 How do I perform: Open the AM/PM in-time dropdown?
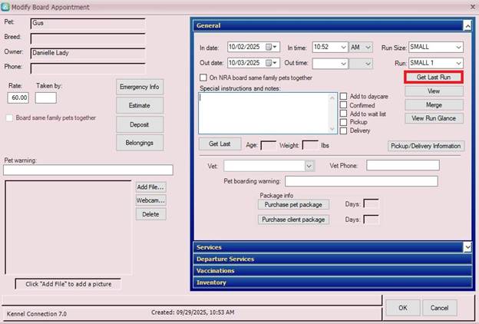(x=366, y=47)
